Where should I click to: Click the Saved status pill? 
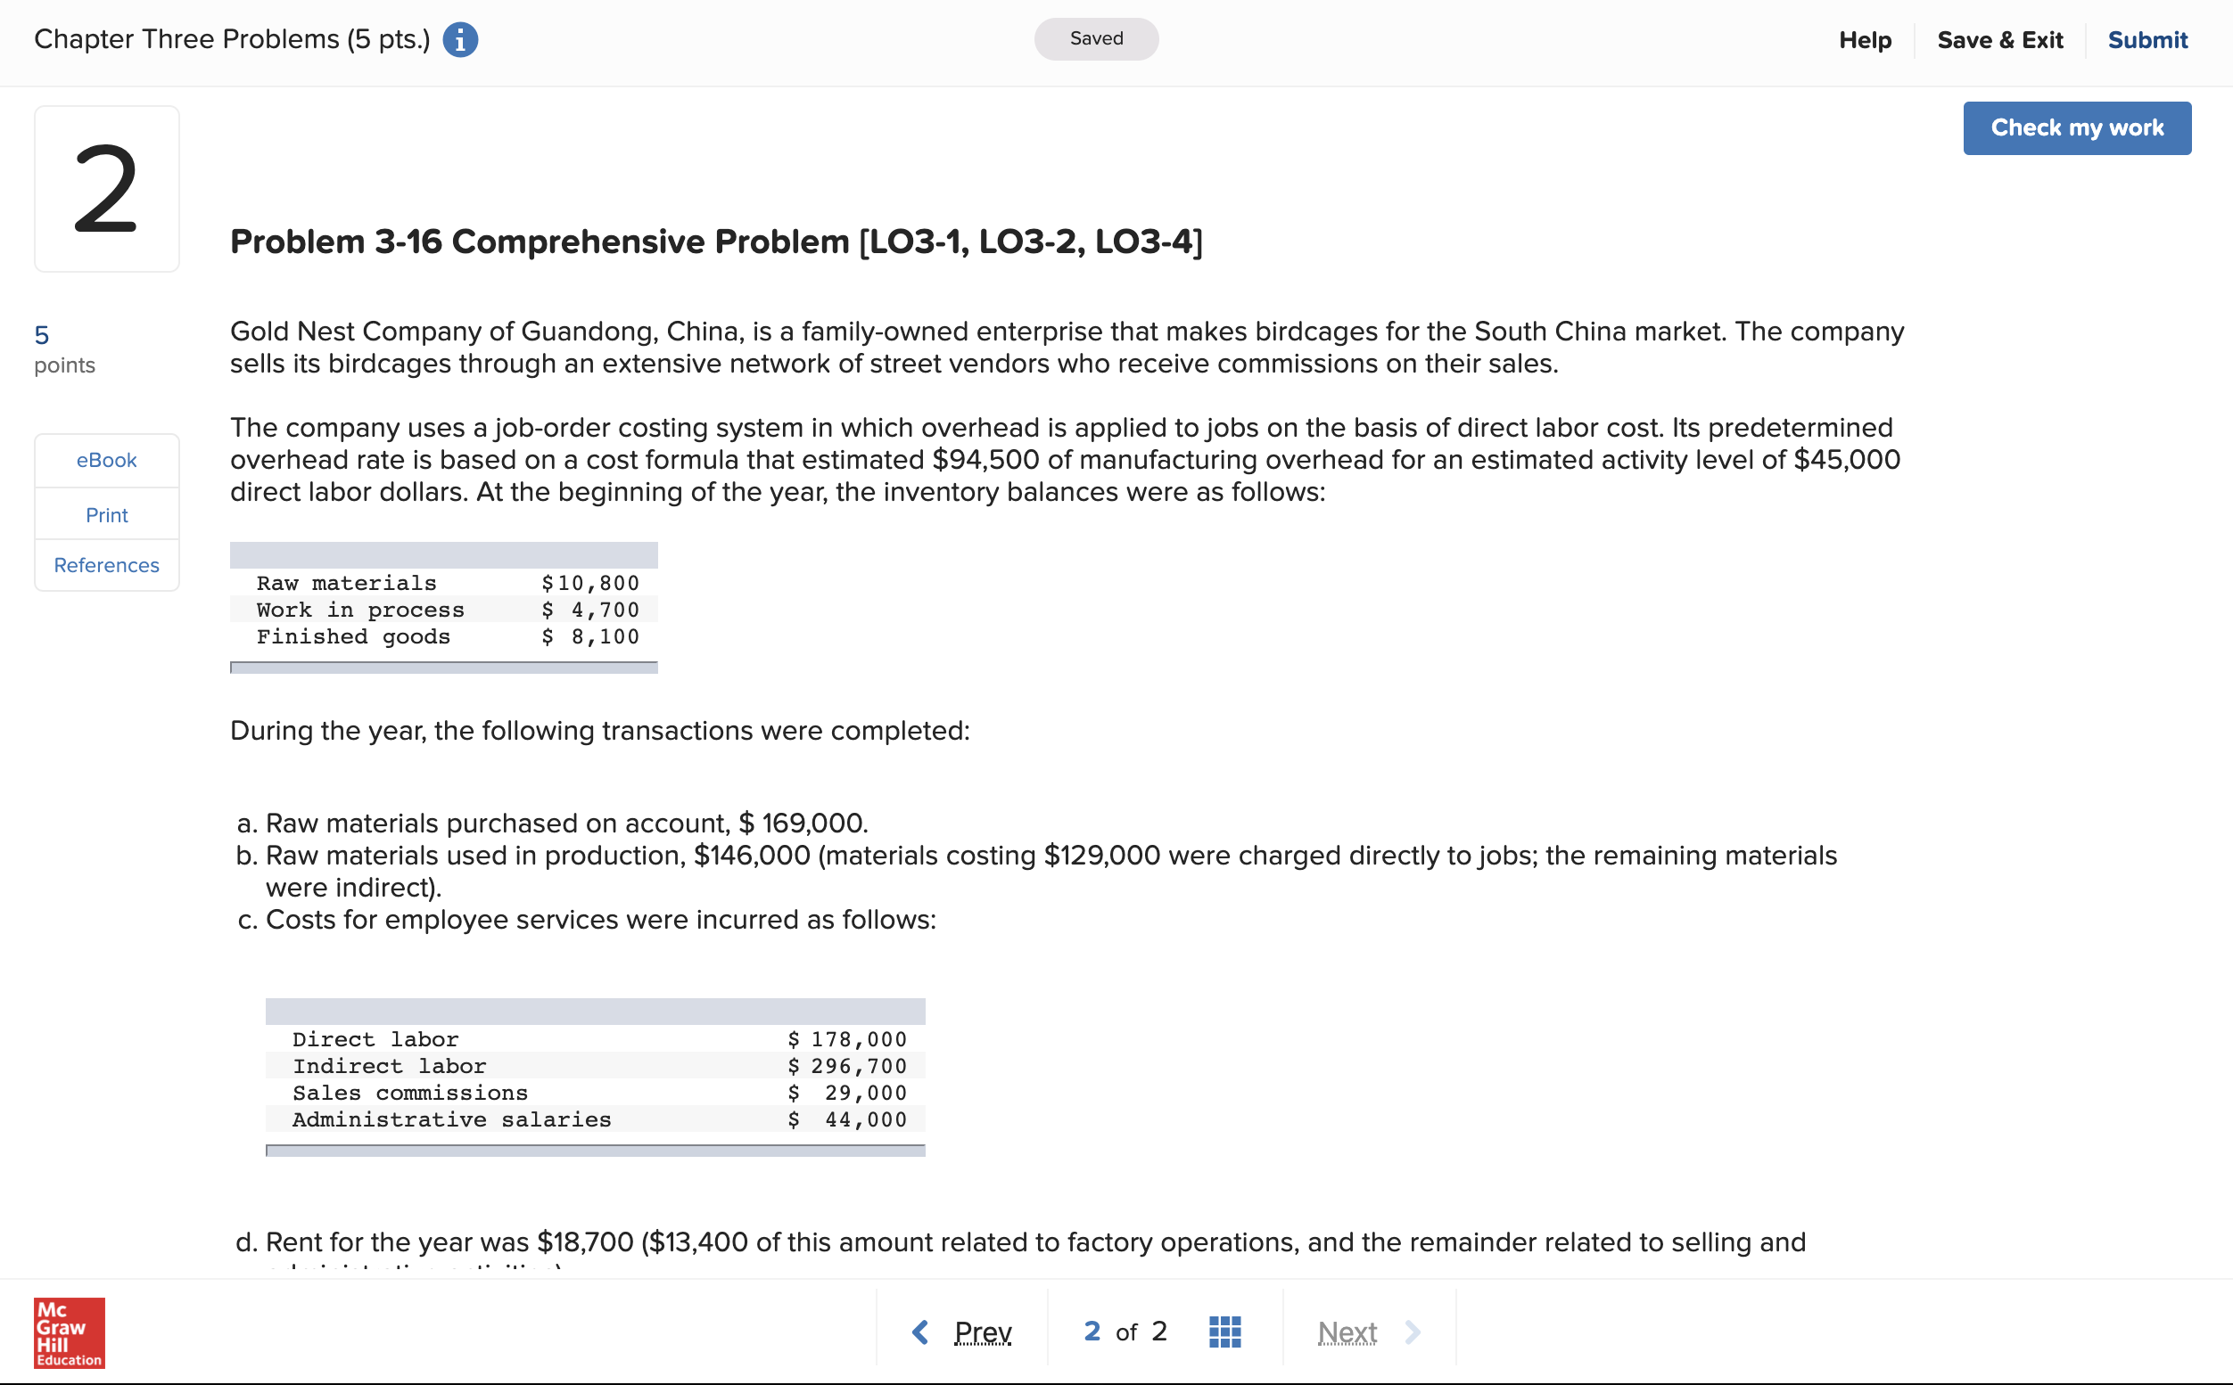1096,38
